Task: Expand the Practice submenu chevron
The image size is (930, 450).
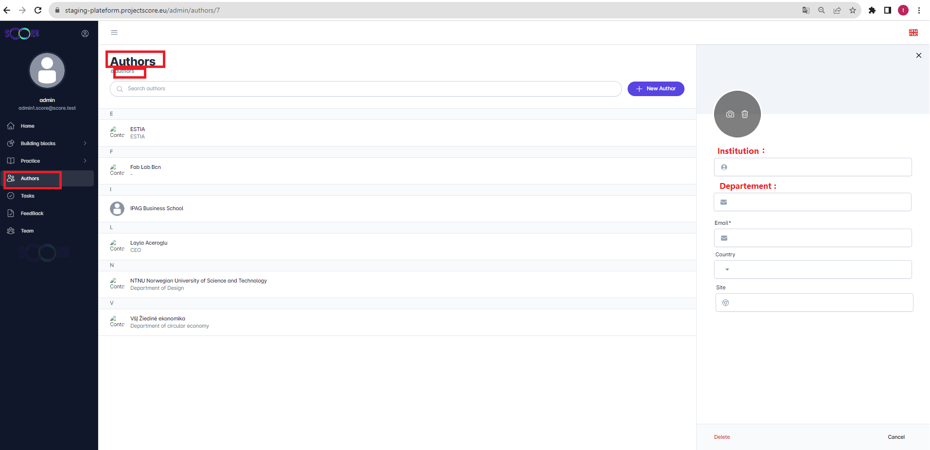Action: pos(85,161)
